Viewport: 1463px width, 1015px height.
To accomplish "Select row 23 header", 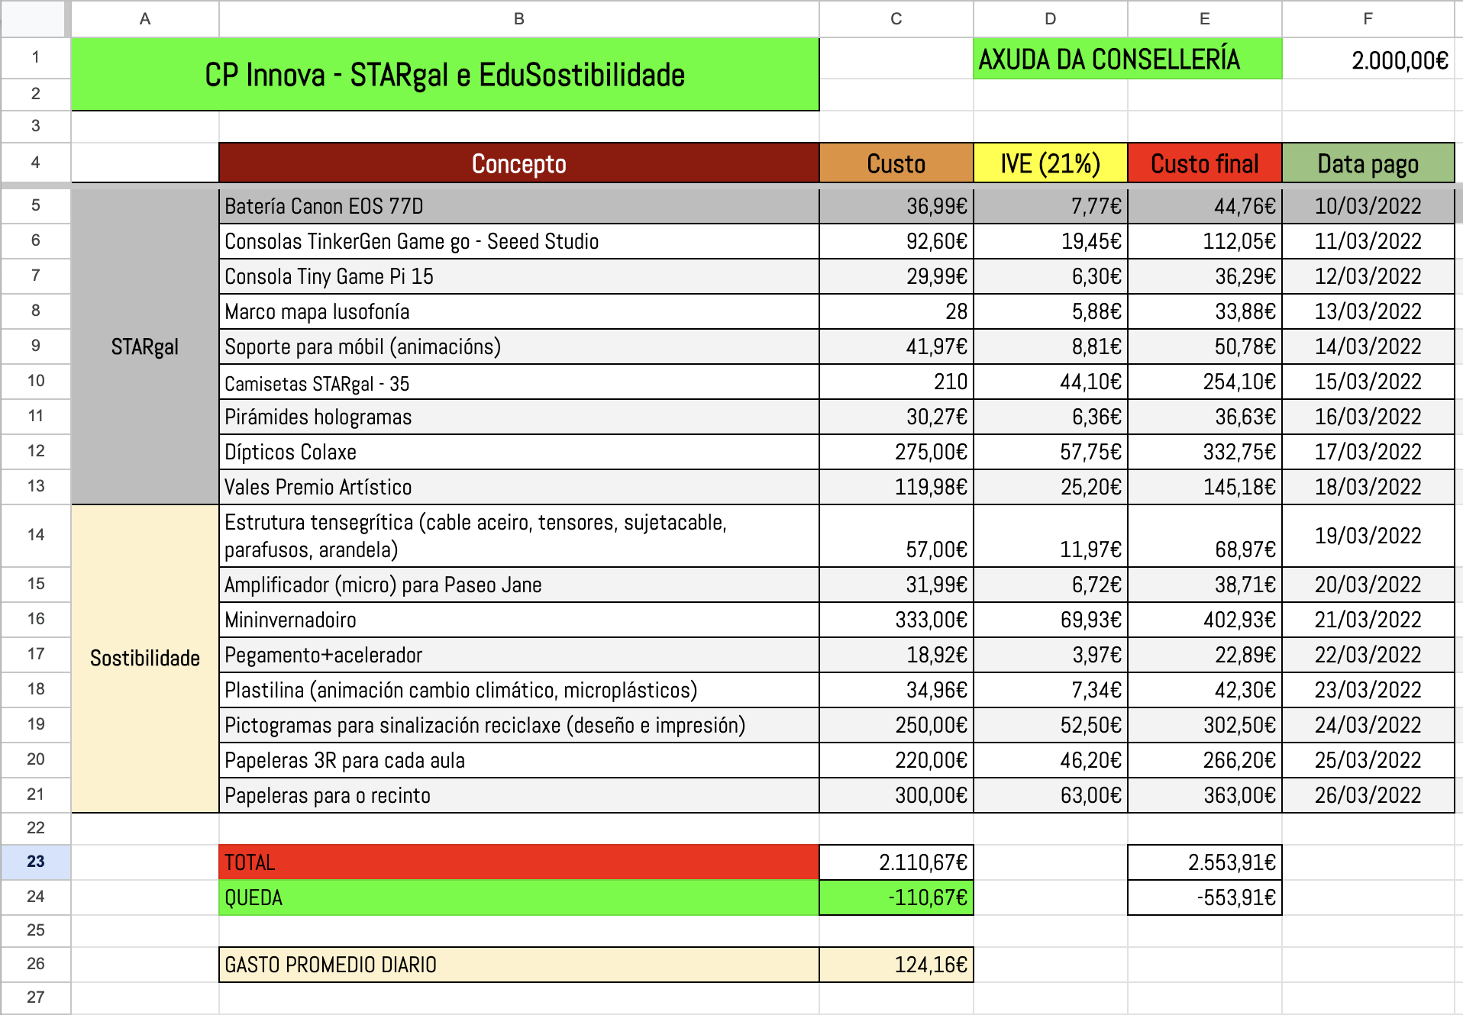I will (x=36, y=862).
